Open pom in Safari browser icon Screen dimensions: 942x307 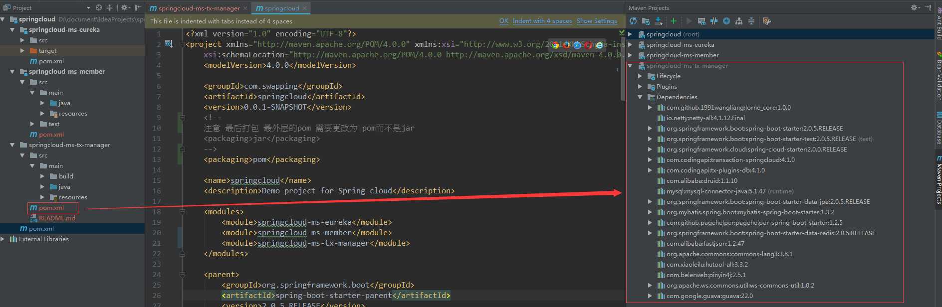tap(577, 45)
